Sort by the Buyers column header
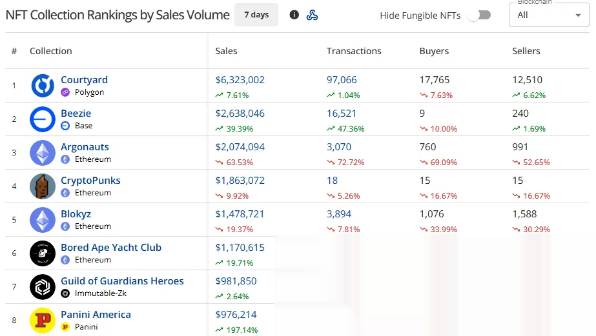Viewport: 596px width, 336px height. click(x=434, y=51)
